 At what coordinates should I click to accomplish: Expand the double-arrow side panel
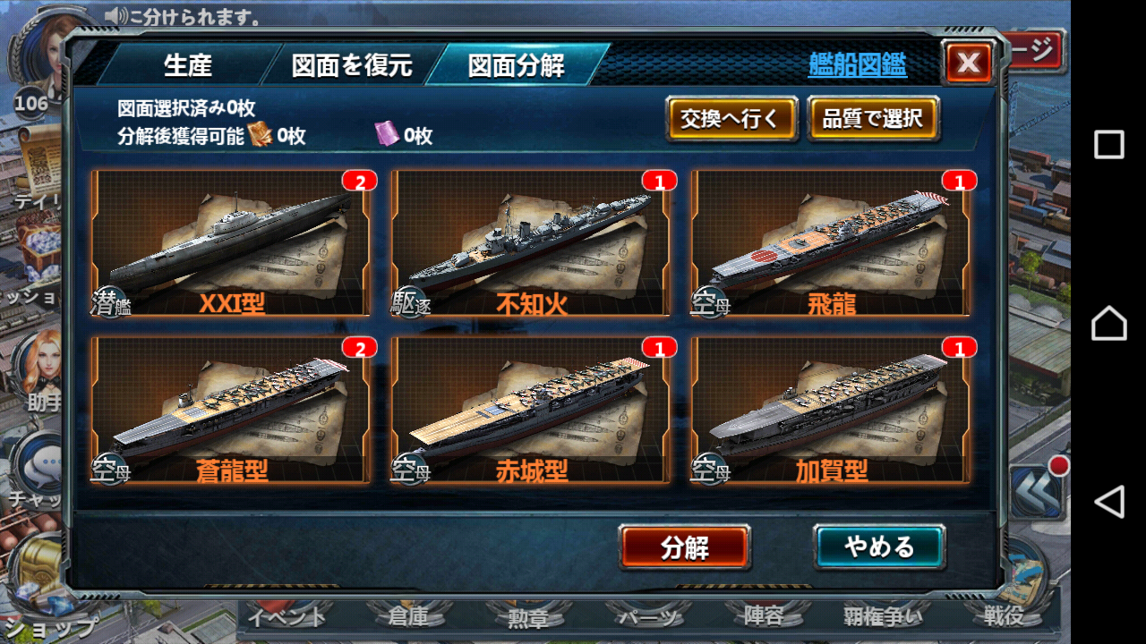[1039, 493]
